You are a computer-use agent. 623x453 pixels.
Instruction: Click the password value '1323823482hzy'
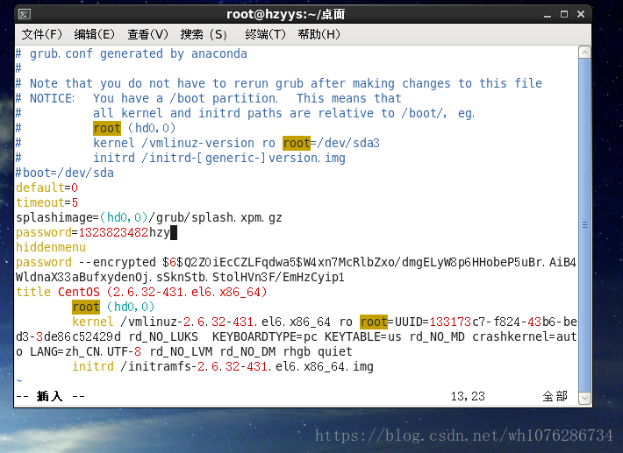coord(124,232)
